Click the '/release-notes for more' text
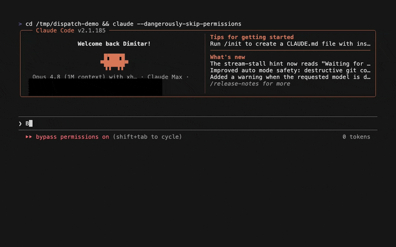396x247 pixels. pyautogui.click(x=250, y=84)
